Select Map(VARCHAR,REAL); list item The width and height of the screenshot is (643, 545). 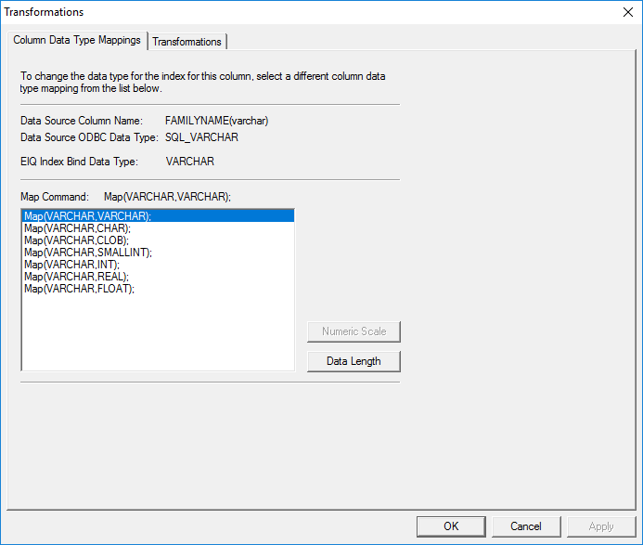(x=158, y=276)
